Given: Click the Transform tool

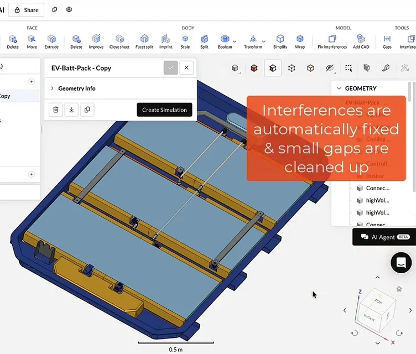Looking at the screenshot, I should coord(253,41).
